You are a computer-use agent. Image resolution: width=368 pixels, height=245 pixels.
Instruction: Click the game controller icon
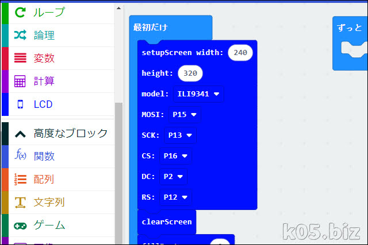(20, 226)
